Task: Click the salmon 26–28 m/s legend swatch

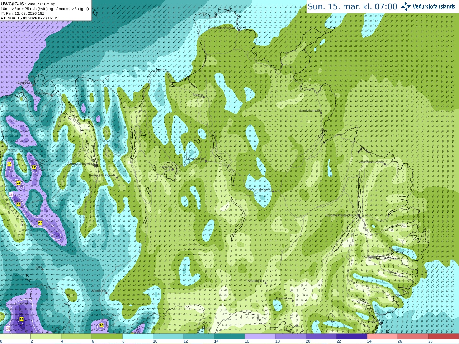Action: pos(413,336)
